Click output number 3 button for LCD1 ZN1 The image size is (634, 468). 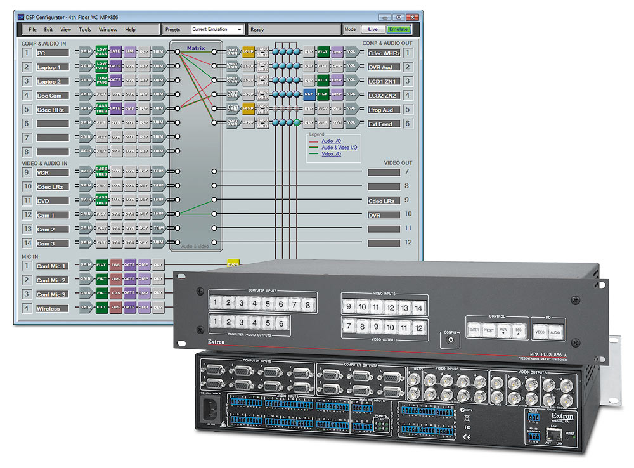coord(408,81)
